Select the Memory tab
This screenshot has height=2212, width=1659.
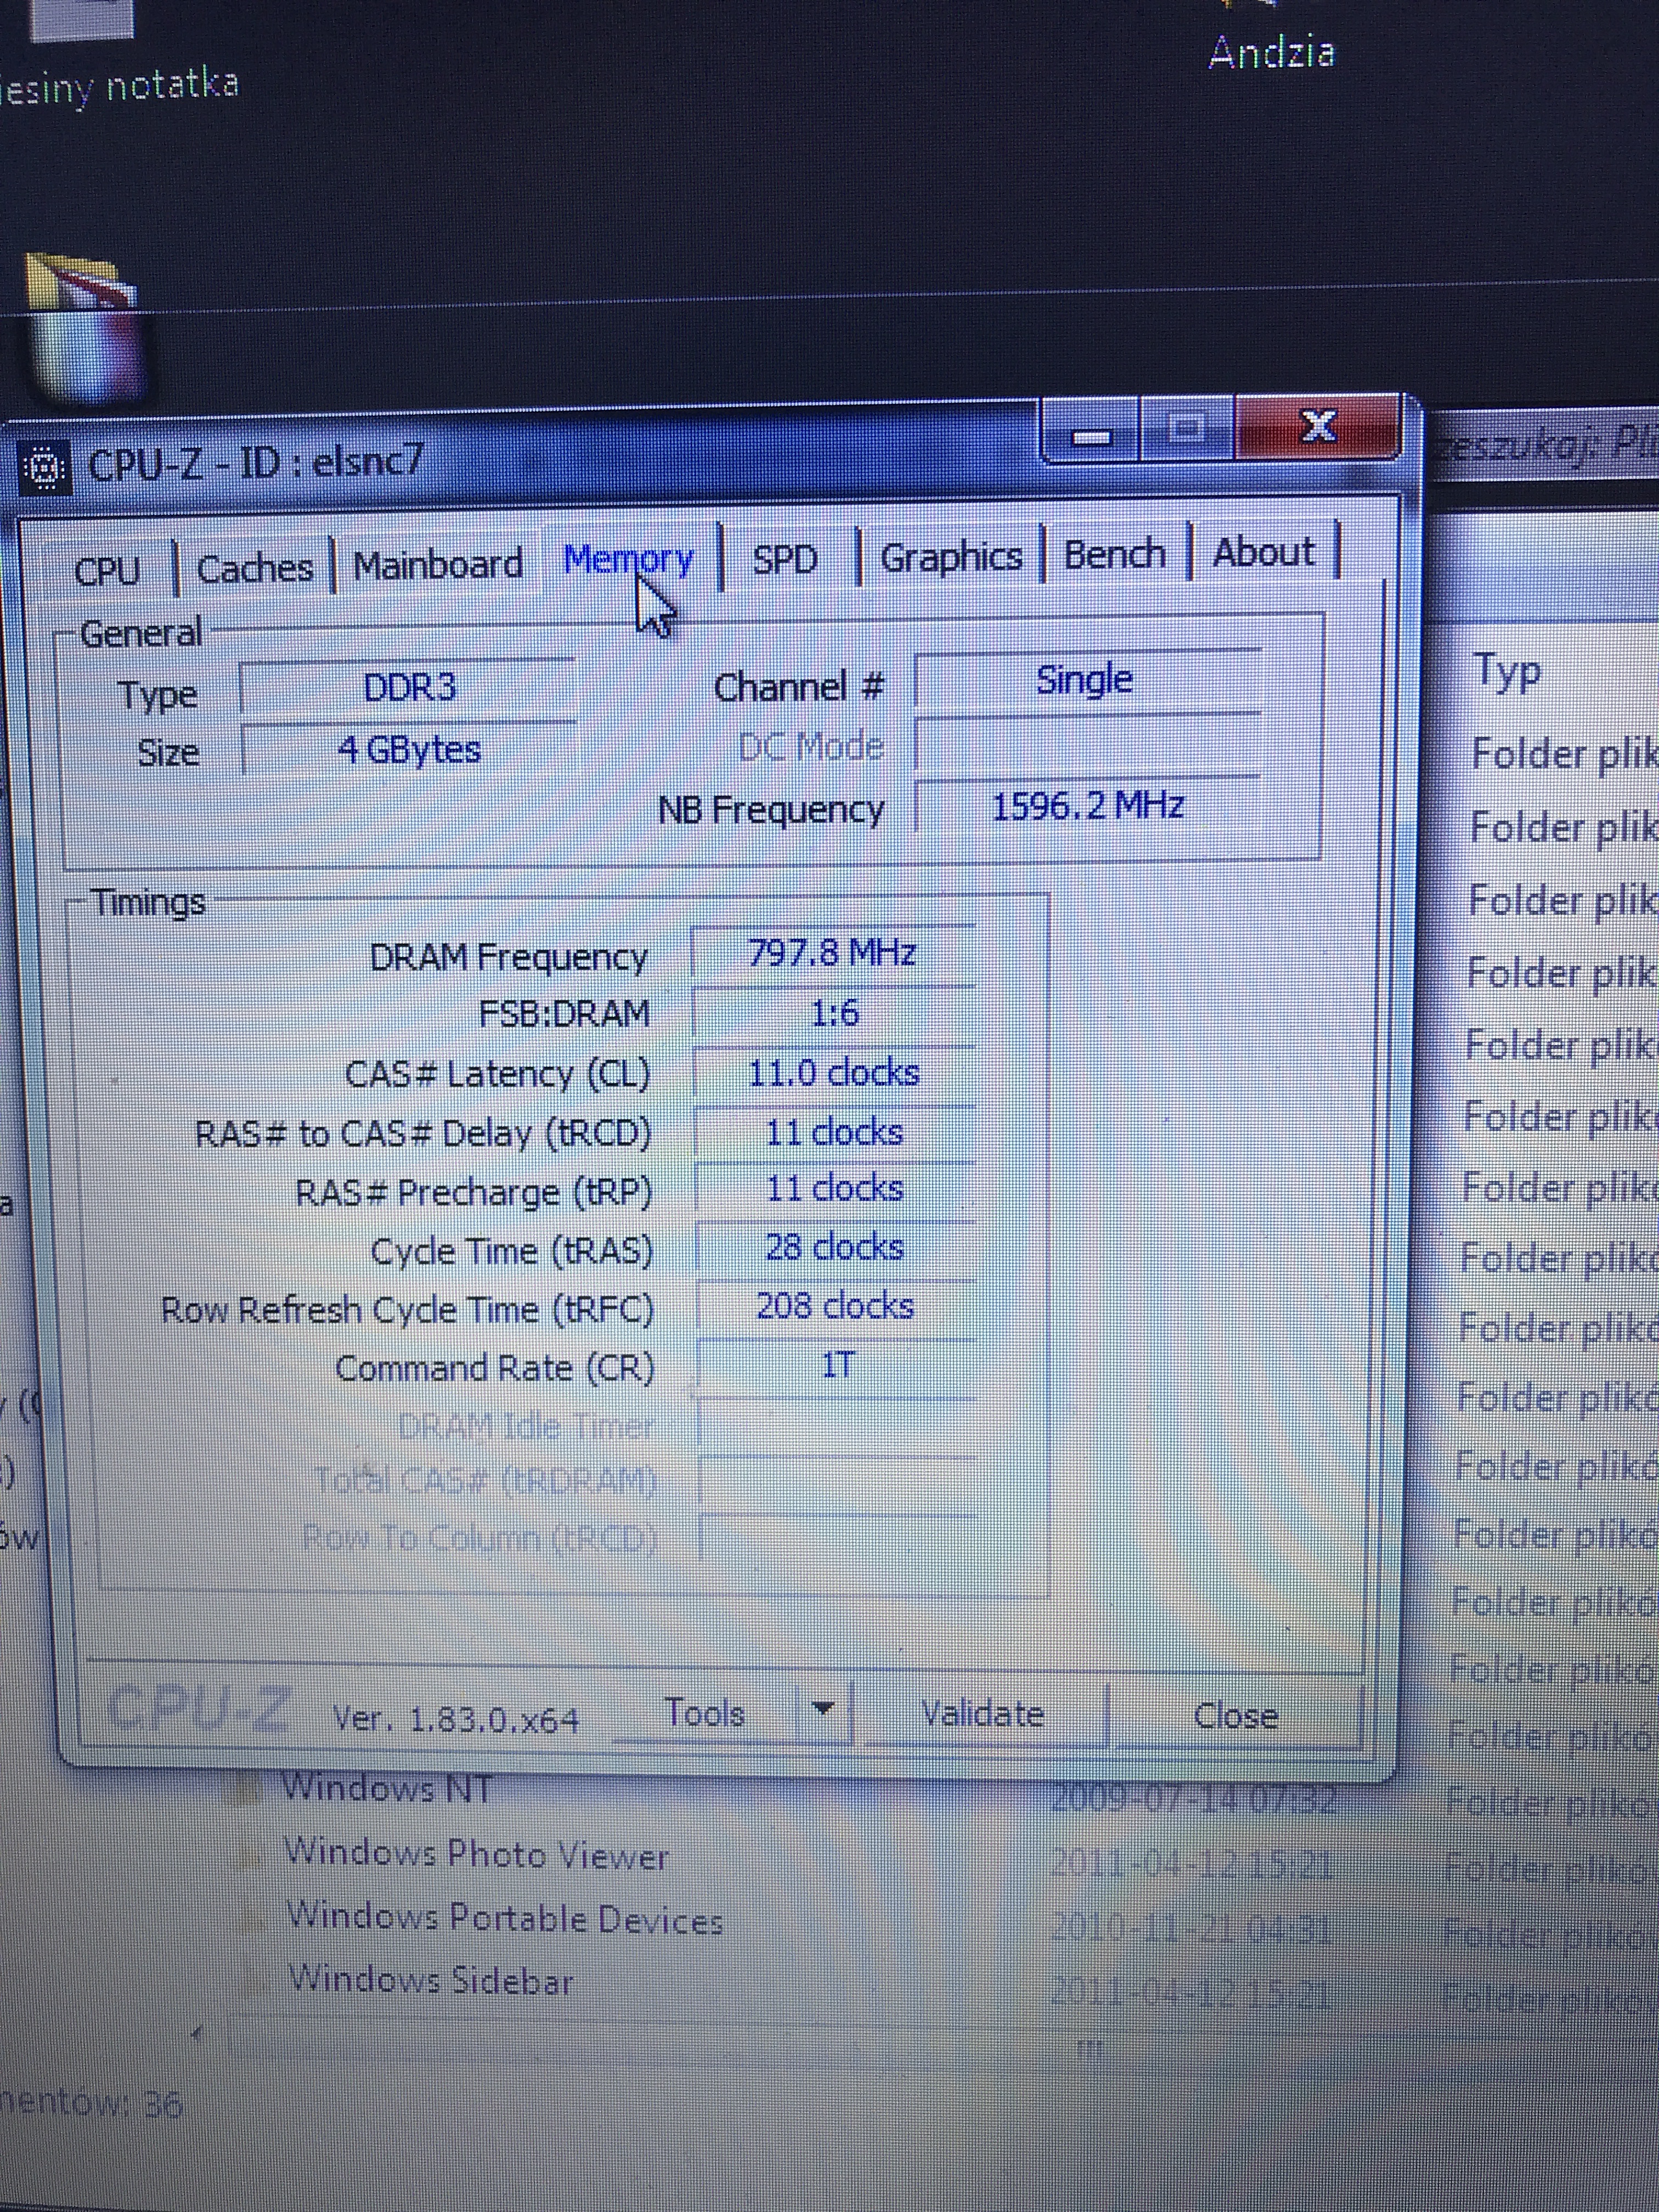click(628, 559)
